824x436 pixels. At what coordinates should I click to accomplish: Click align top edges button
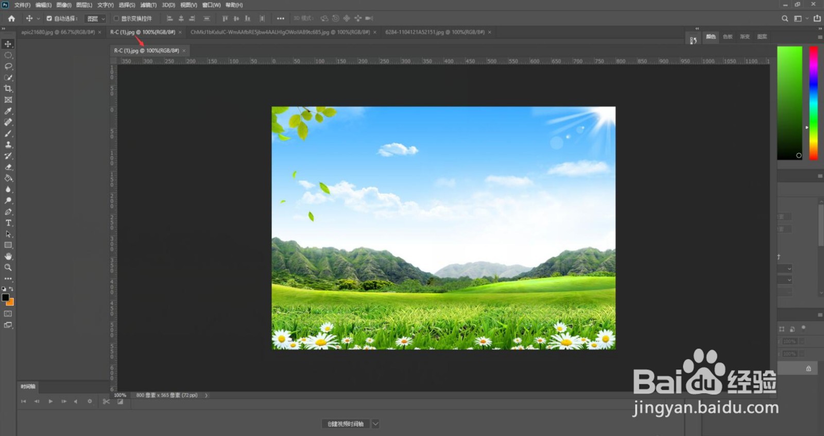click(225, 19)
